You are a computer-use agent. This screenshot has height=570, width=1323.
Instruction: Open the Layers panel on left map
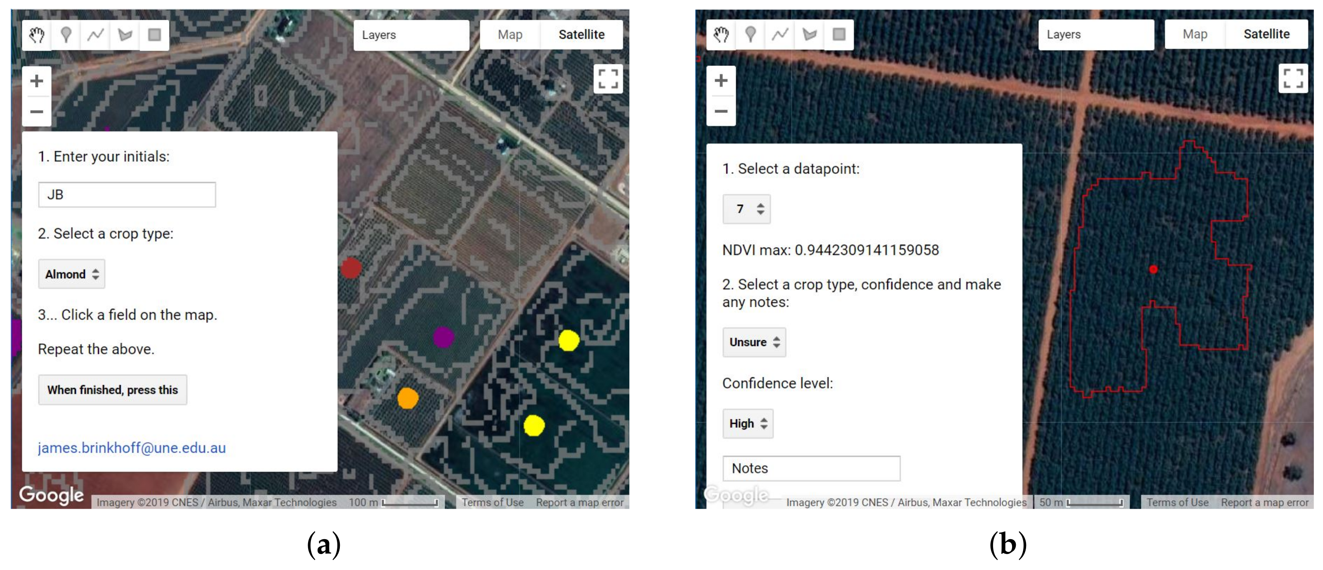[411, 35]
